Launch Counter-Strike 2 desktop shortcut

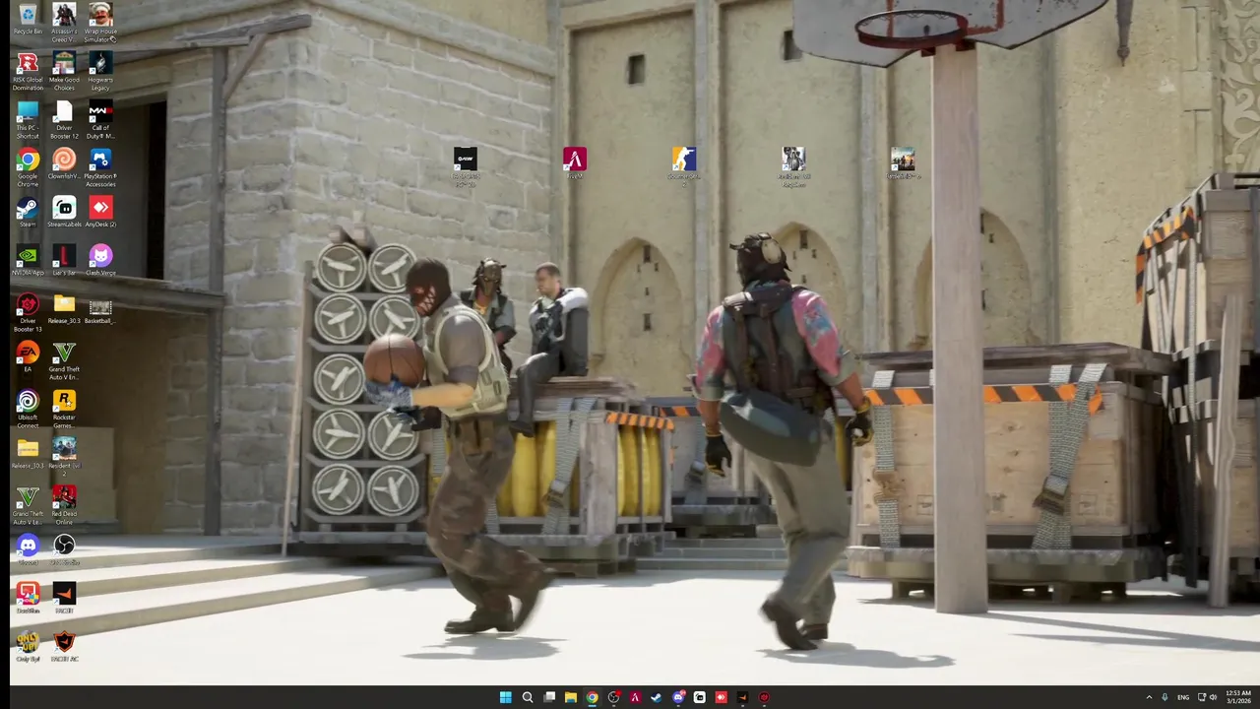tap(684, 168)
